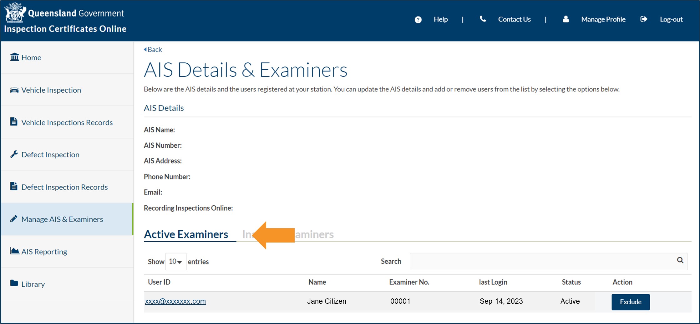Navigate back using the Back link
The width and height of the screenshot is (700, 324).
[153, 49]
